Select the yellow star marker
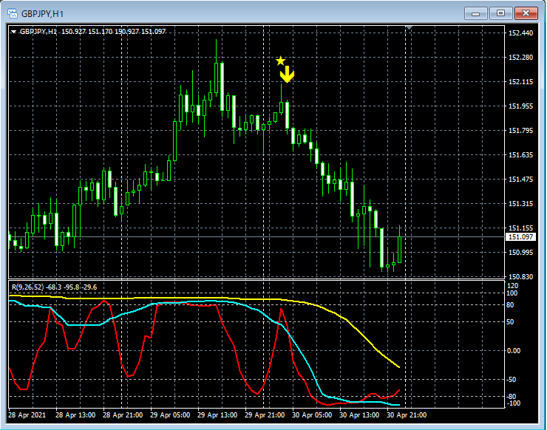Screen dimensions: 547x430 point(280,61)
